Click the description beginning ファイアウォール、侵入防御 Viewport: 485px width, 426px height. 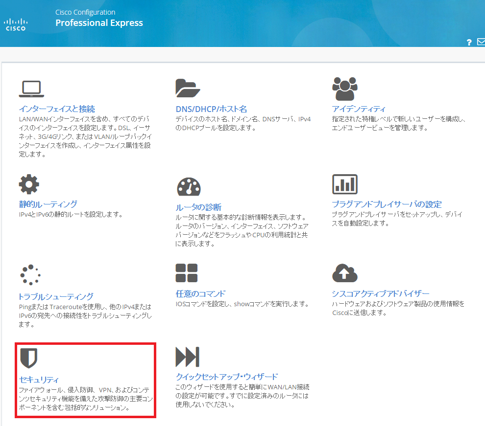pyautogui.click(x=86, y=399)
